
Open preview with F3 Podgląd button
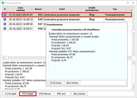28,94
